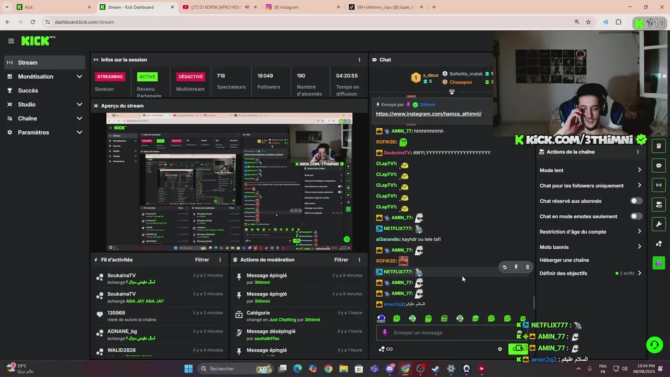
Task: Click the chat scrollbar handle
Action: pos(534,303)
